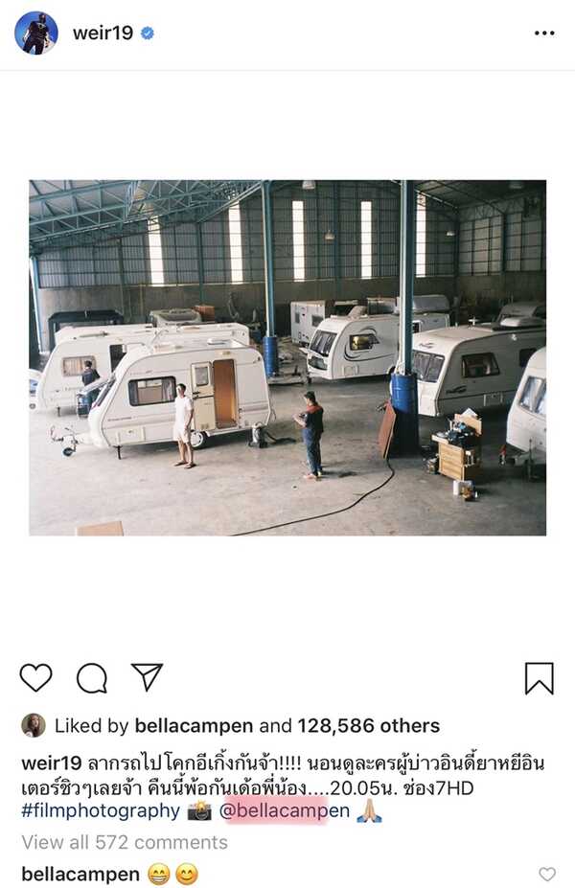The image size is (575, 888).
Task: Click weir19 username in the caption
Action: tap(52, 763)
